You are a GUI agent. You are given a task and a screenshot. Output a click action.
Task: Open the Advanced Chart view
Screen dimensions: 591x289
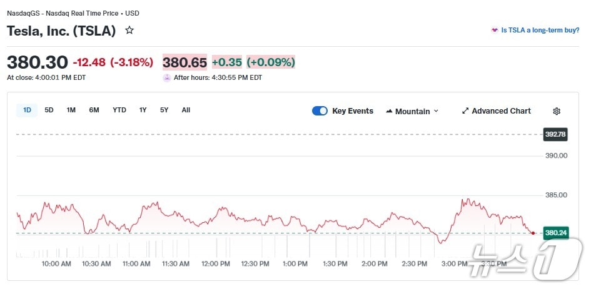point(501,111)
